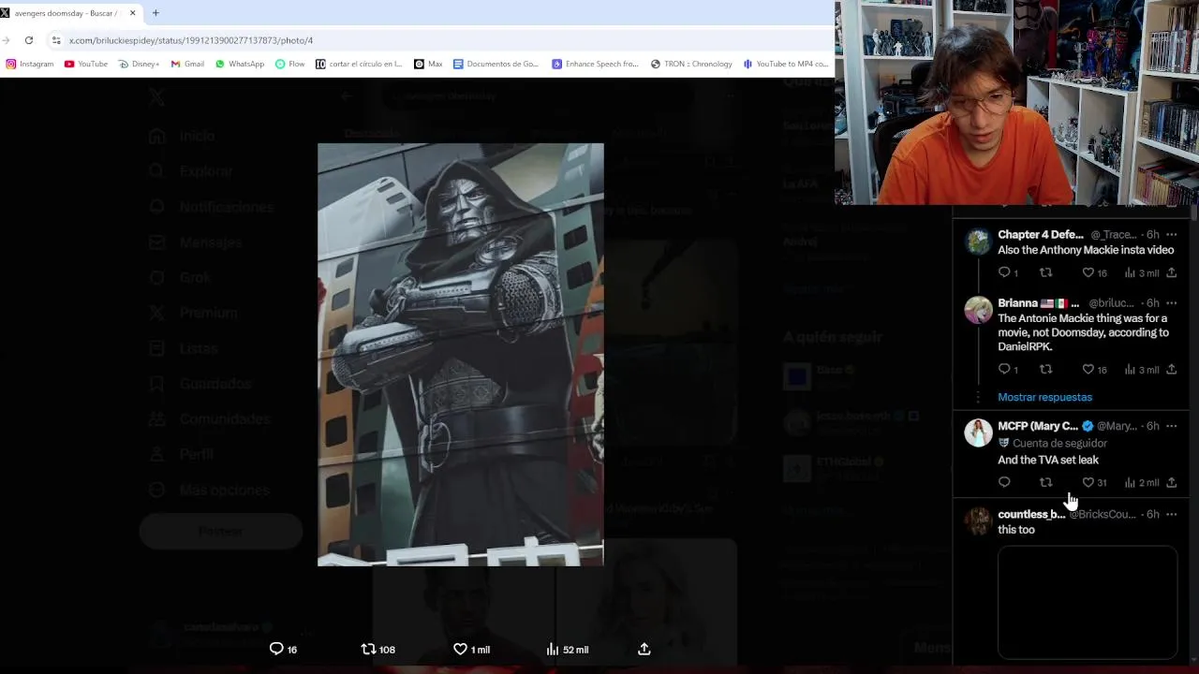This screenshot has height=674, width=1199.
Task: Close the avengers doomsday tab
Action: coord(132,13)
